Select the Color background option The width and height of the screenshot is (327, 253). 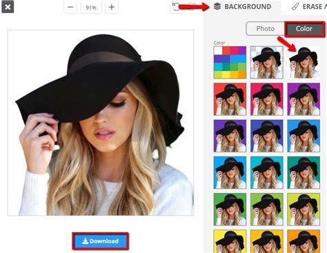[304, 29]
